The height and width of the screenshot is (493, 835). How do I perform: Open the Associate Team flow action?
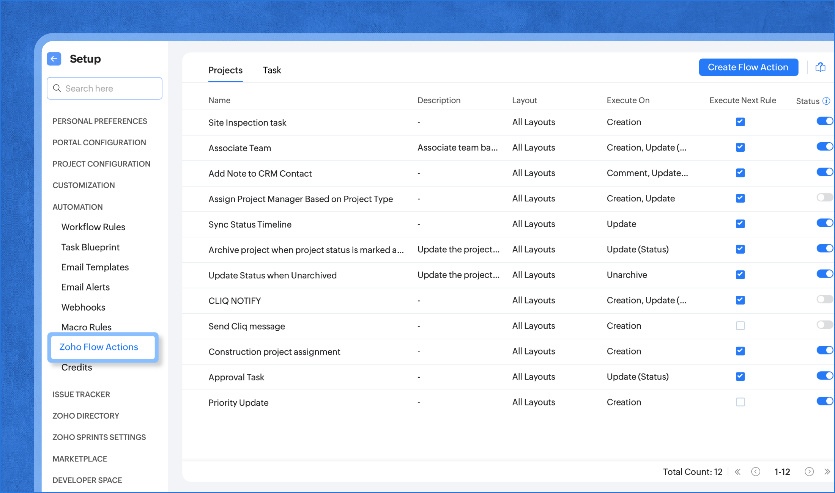[x=239, y=148]
